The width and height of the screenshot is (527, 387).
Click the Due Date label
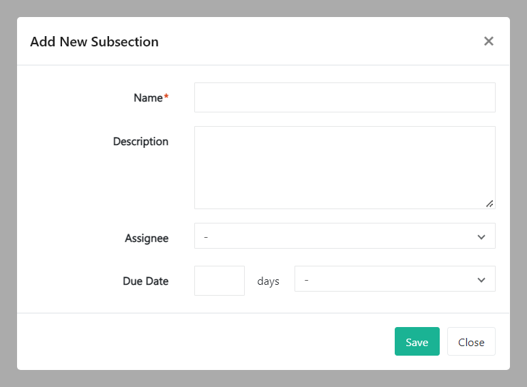click(x=145, y=281)
